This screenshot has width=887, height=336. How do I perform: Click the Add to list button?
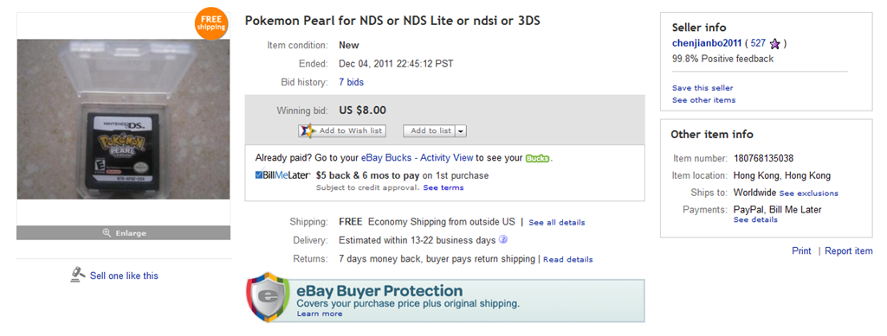click(x=430, y=130)
